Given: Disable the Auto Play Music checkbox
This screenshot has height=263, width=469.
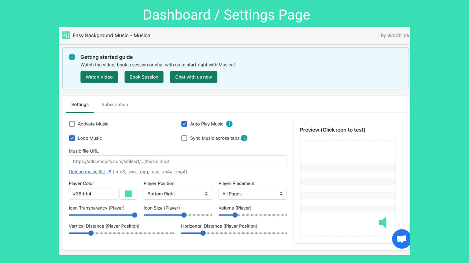Looking at the screenshot, I should [184, 124].
